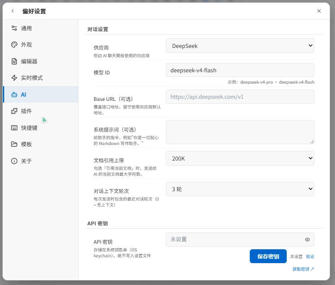The width and height of the screenshot is (335, 285).
Task: Click the 编辑器 document icon
Action: pos(14,61)
